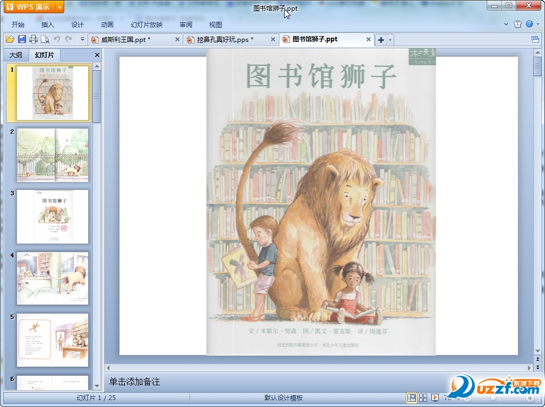545x407 pixels.
Task: Close the slide thumbnail panel
Action: (97, 55)
